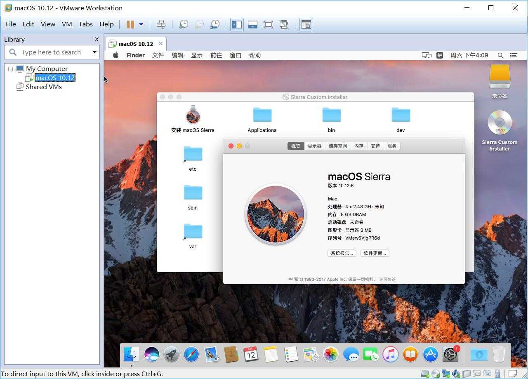Toggle the library sidebar view button
528x379 pixels.
tap(237, 24)
